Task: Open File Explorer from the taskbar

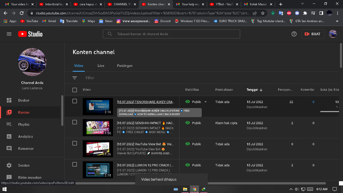Action: (x=185, y=189)
